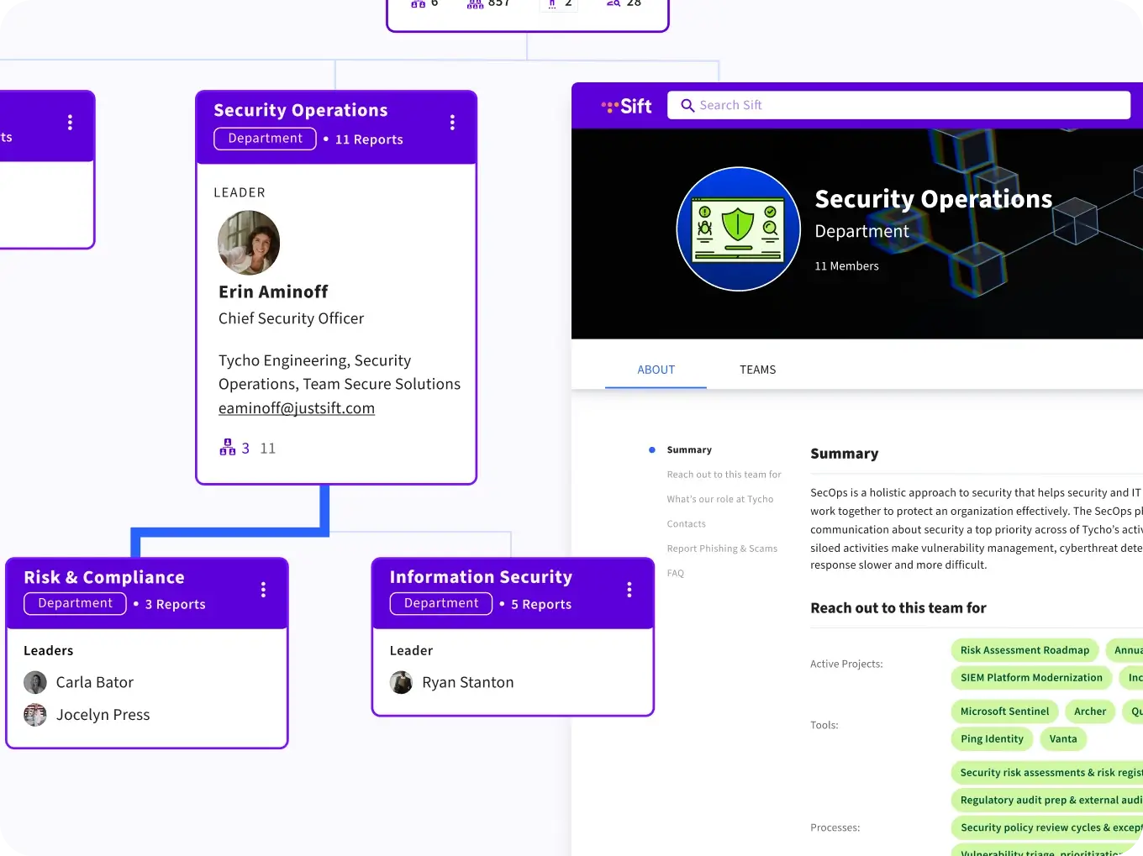Click 'Reach out to this team for' heading

[x=898, y=608]
